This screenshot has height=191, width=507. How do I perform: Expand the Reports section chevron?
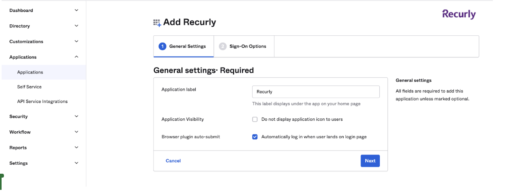76,147
